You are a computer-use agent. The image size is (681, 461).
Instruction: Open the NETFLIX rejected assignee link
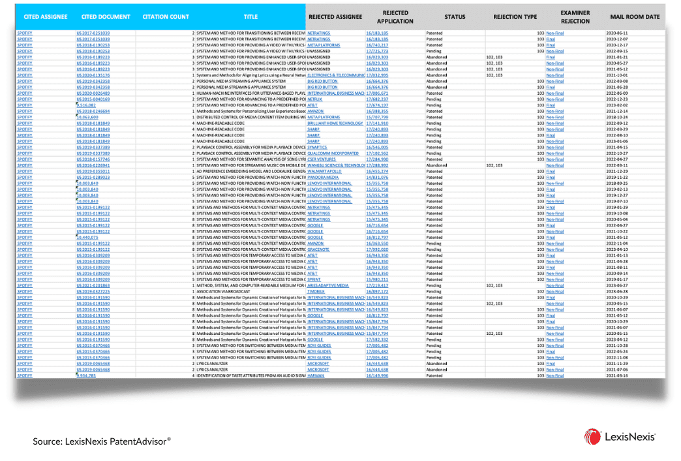click(x=314, y=99)
